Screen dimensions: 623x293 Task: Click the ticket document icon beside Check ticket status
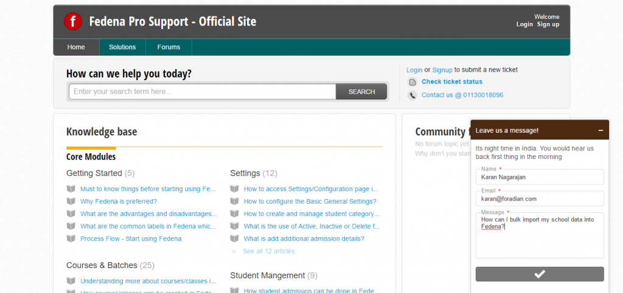click(x=412, y=82)
